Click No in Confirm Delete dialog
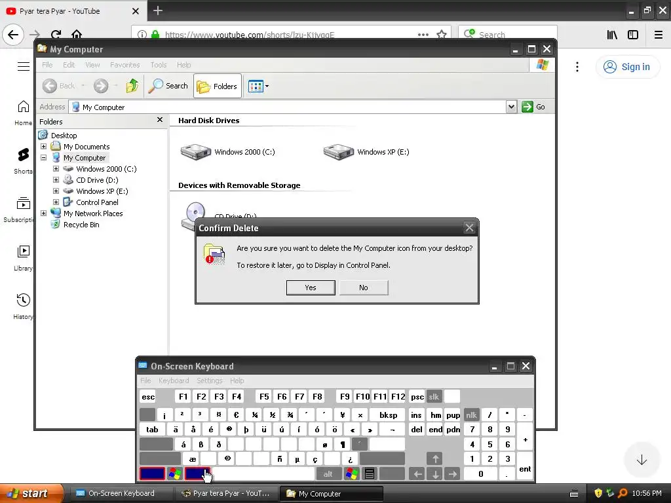Image resolution: width=671 pixels, height=503 pixels. tap(363, 288)
